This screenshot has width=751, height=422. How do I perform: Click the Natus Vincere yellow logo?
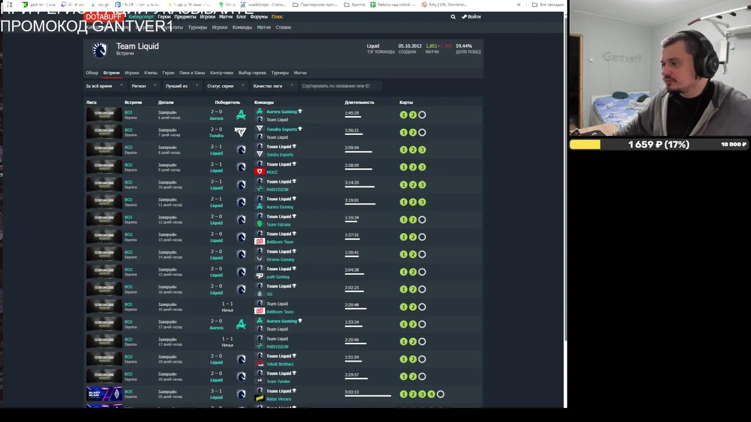pos(259,399)
